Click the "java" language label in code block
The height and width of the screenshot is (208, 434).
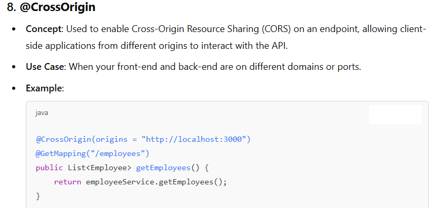(x=42, y=113)
